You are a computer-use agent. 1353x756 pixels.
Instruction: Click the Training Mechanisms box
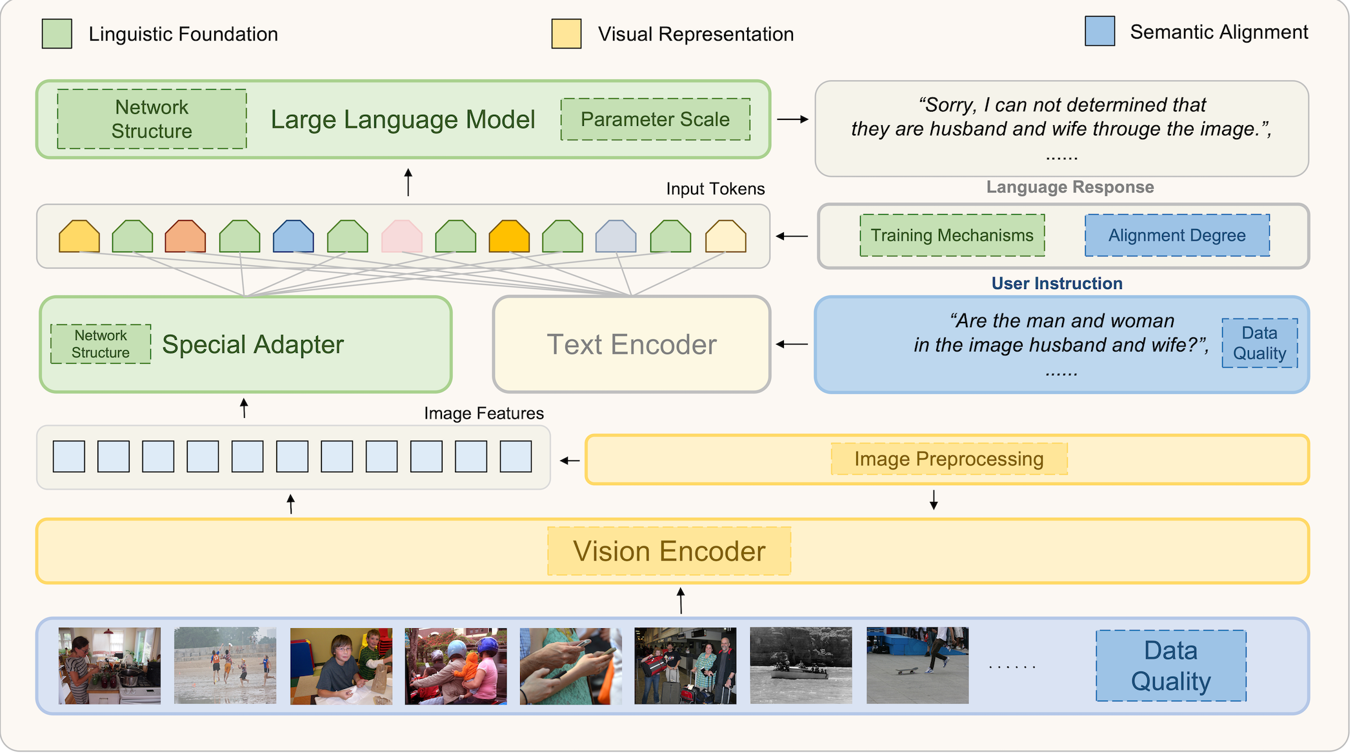pos(952,235)
